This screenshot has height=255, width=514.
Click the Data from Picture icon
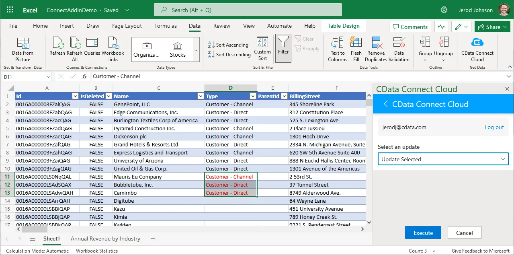[23, 43]
